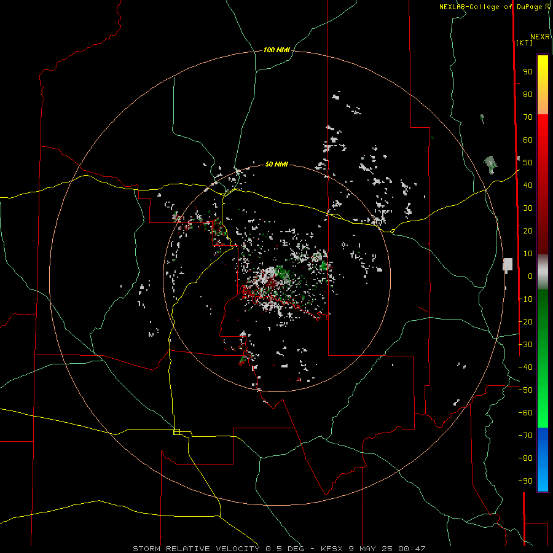The height and width of the screenshot is (553, 553).
Task: Click the 00:47 timestamp in caption
Action: click(412, 549)
